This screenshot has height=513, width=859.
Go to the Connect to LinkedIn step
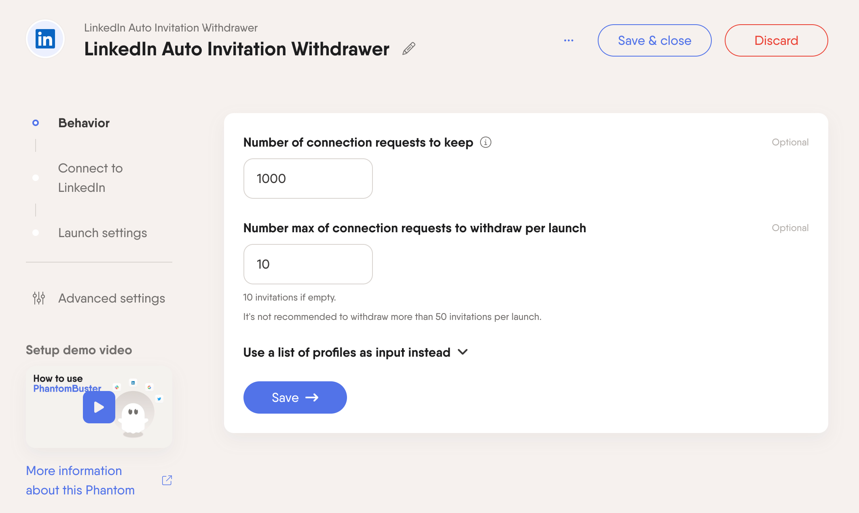pos(91,178)
